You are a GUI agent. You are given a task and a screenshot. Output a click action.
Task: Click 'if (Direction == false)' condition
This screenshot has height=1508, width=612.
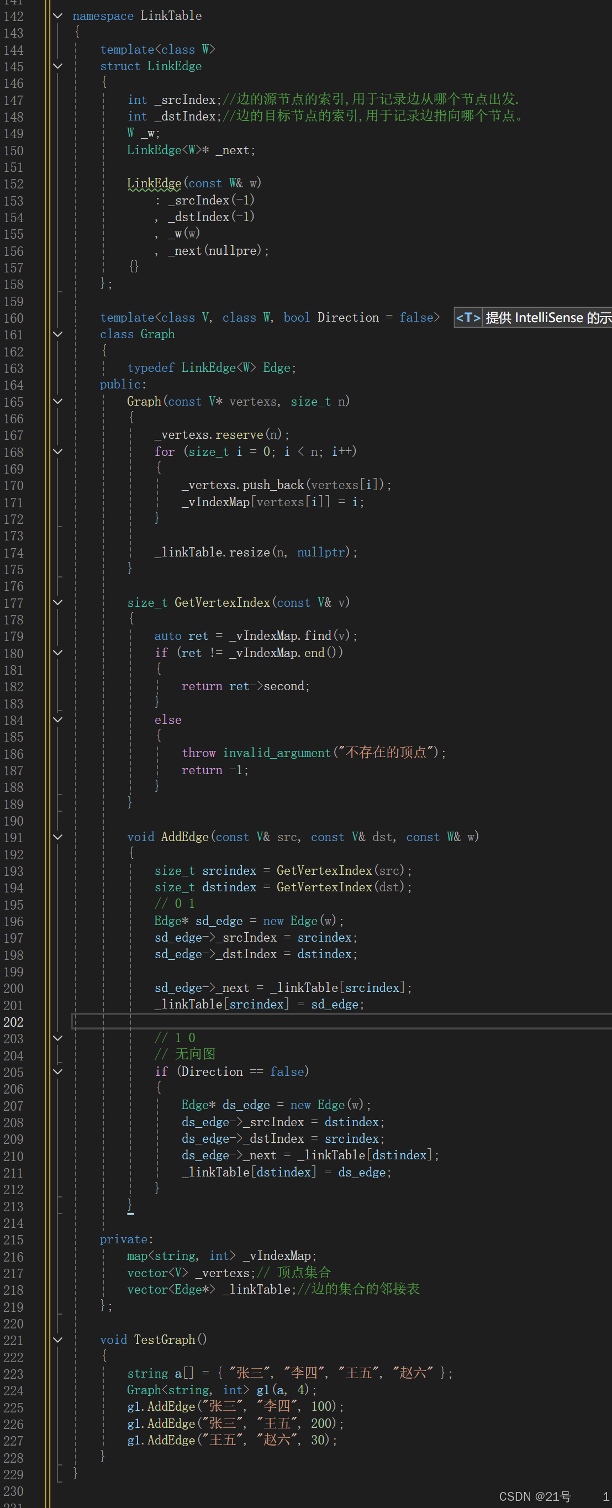(231, 1072)
